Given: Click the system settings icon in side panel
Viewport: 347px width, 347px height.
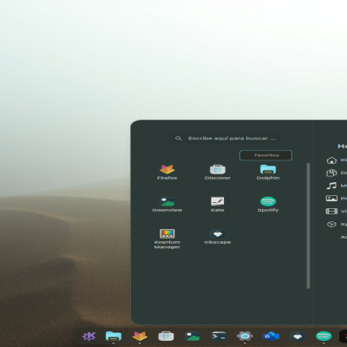Looking at the screenshot, I should [331, 224].
